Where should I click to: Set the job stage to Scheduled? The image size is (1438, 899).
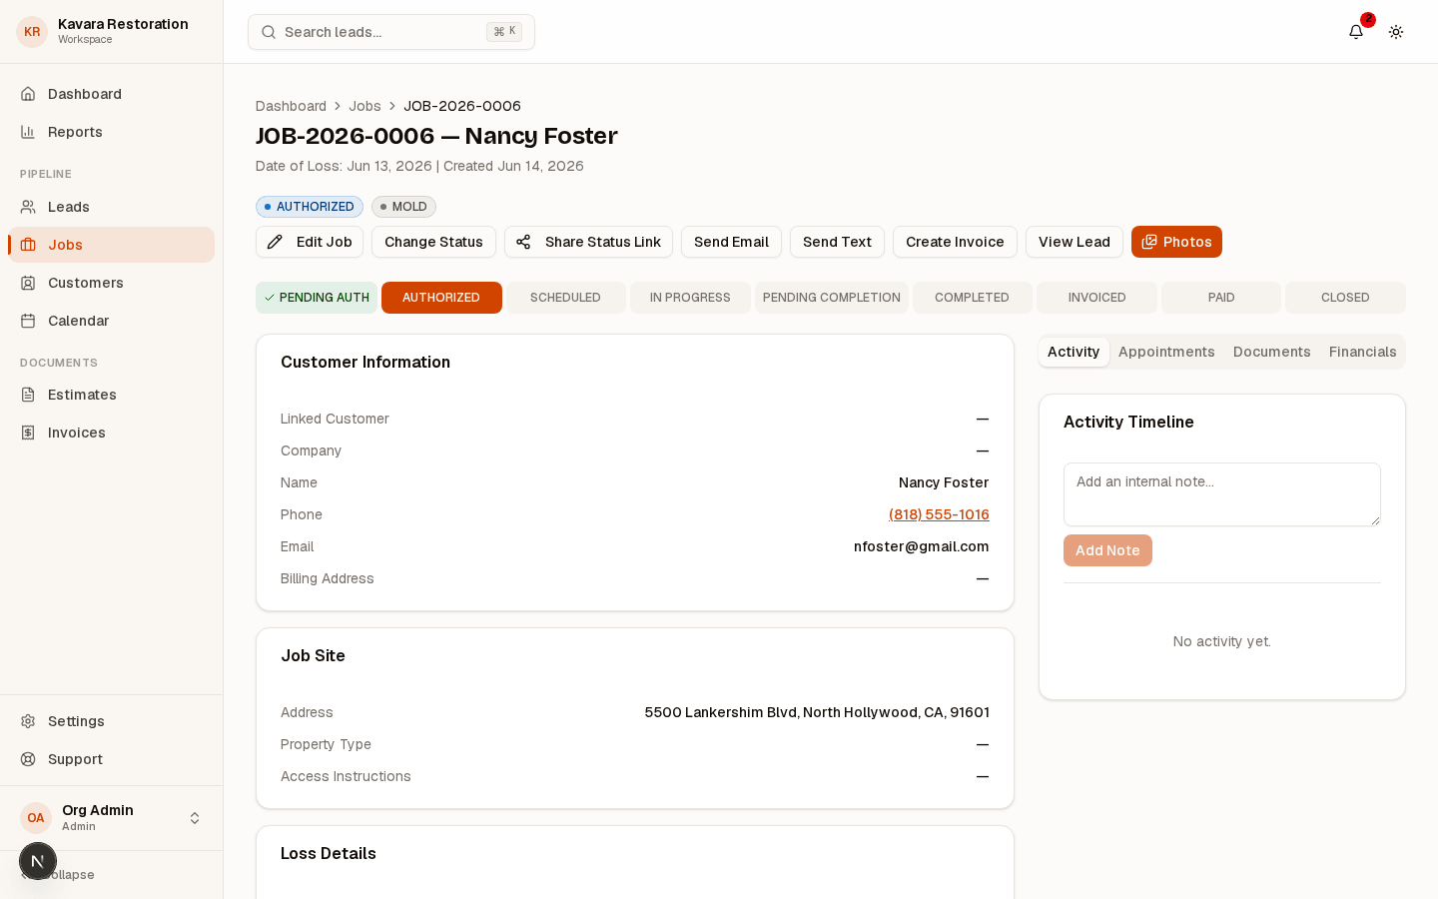(x=565, y=298)
